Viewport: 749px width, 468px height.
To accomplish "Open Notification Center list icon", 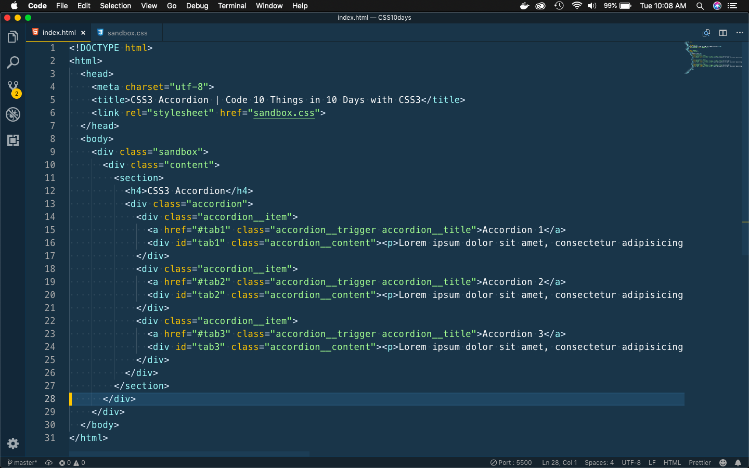I will (x=733, y=6).
